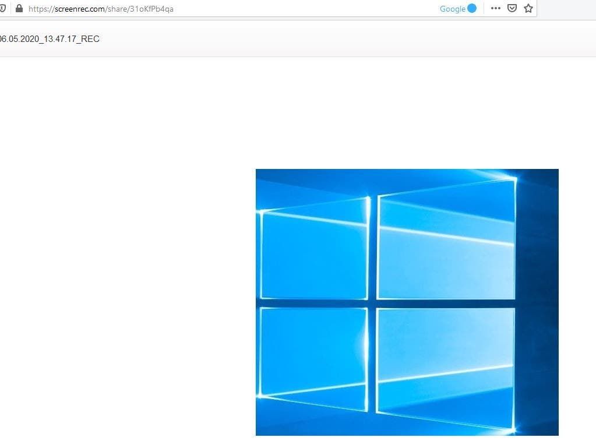Image resolution: width=596 pixels, height=448 pixels.
Task: Click the tracking protection shield icon
Action: pyautogui.click(x=2, y=8)
